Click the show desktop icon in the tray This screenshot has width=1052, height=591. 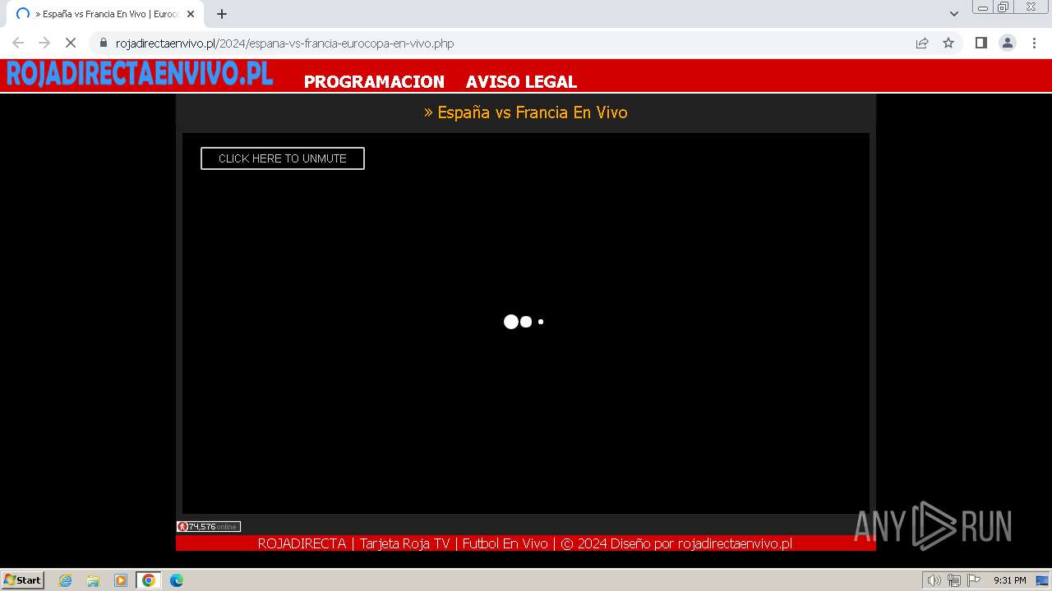click(x=1042, y=580)
